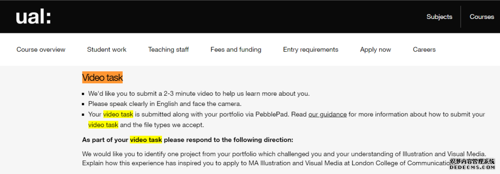Open the Subjects menu in the top bar
The width and height of the screenshot is (500, 174).
pyautogui.click(x=439, y=17)
